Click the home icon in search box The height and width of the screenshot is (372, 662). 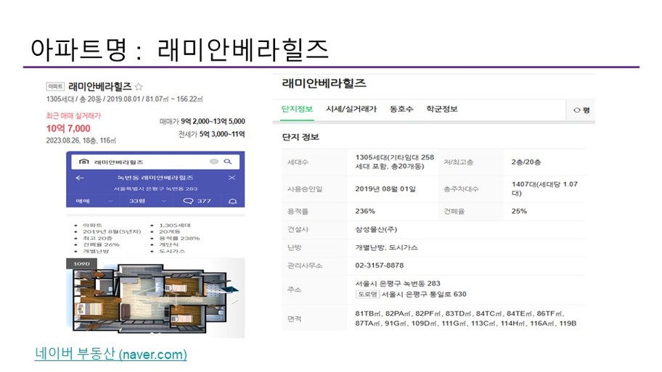[x=84, y=162]
